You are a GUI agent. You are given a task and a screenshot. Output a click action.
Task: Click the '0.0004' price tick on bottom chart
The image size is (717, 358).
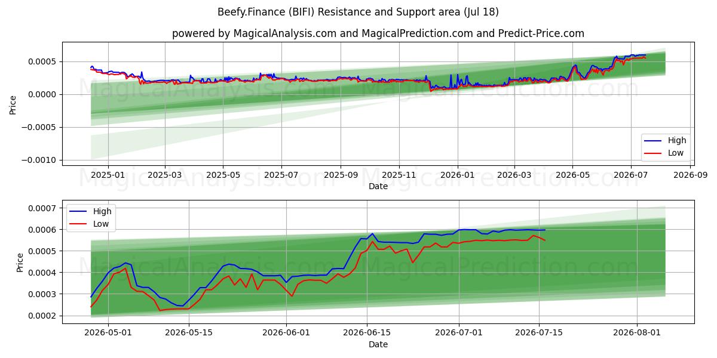pyautogui.click(x=44, y=273)
